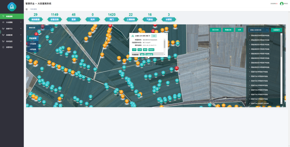Click the sidebar collapse hamburger icon
The image size is (290, 147).
(27, 9)
